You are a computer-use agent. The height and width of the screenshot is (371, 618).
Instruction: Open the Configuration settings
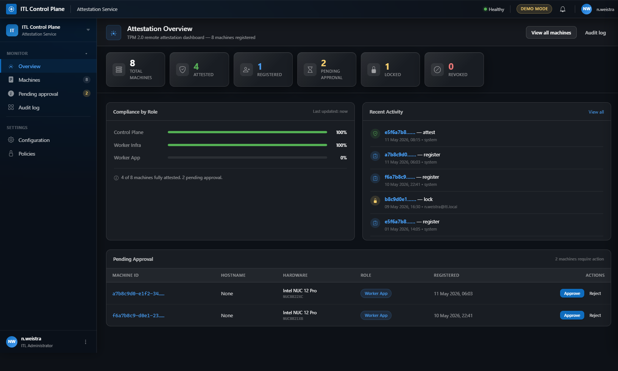[x=48, y=140]
